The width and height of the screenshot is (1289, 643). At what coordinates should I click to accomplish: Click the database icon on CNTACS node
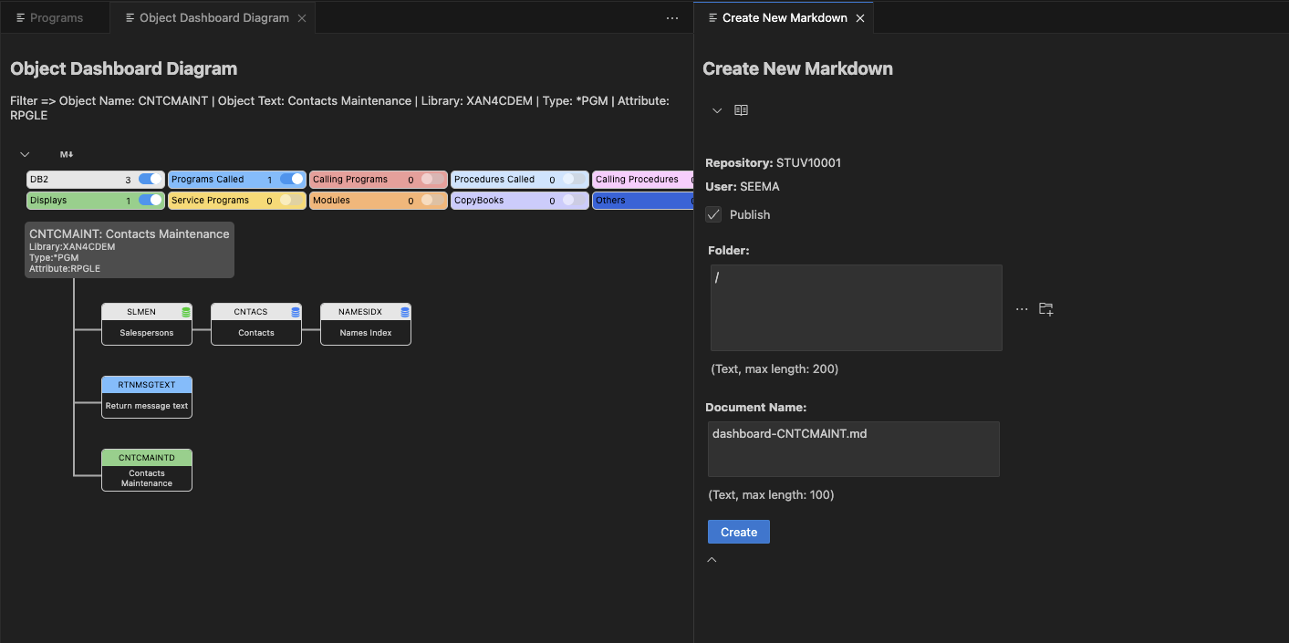coord(296,312)
